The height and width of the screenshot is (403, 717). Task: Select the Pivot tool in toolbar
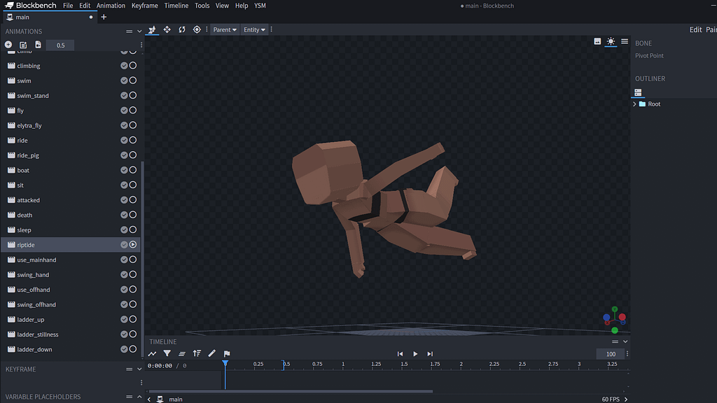tap(197, 29)
